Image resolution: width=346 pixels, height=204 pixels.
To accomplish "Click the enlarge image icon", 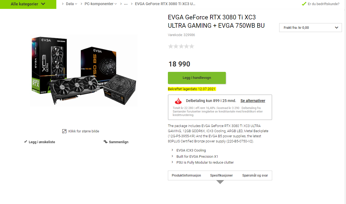I will [x=64, y=131].
